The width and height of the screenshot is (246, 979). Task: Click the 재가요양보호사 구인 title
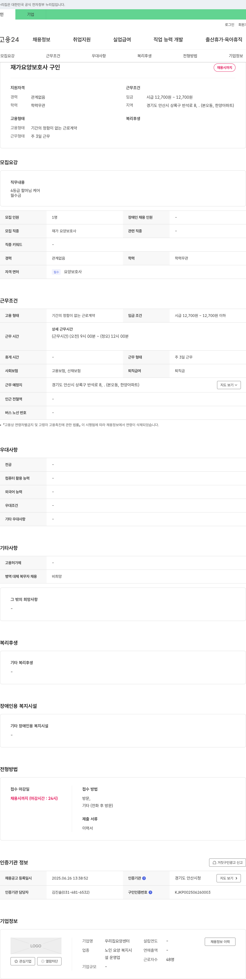(35, 67)
